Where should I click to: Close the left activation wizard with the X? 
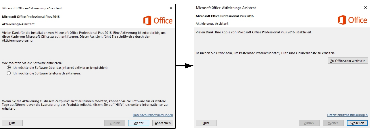171,8
